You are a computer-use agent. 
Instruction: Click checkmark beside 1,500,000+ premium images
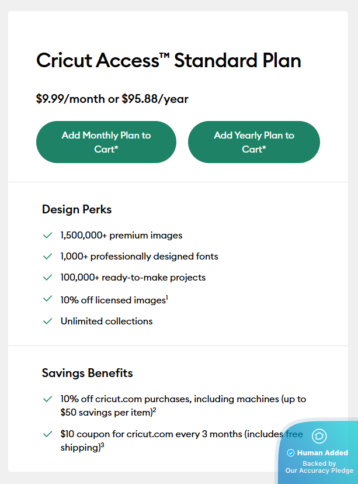(48, 236)
